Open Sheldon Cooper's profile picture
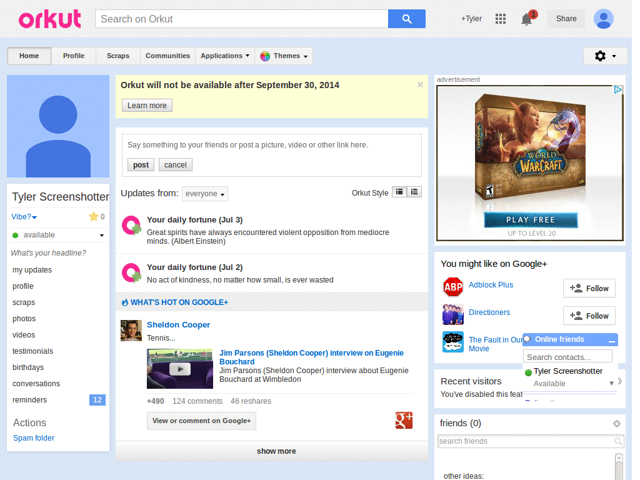The height and width of the screenshot is (480, 640). [x=131, y=331]
